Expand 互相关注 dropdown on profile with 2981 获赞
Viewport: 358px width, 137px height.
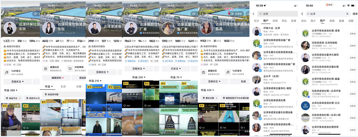[x=102, y=72]
